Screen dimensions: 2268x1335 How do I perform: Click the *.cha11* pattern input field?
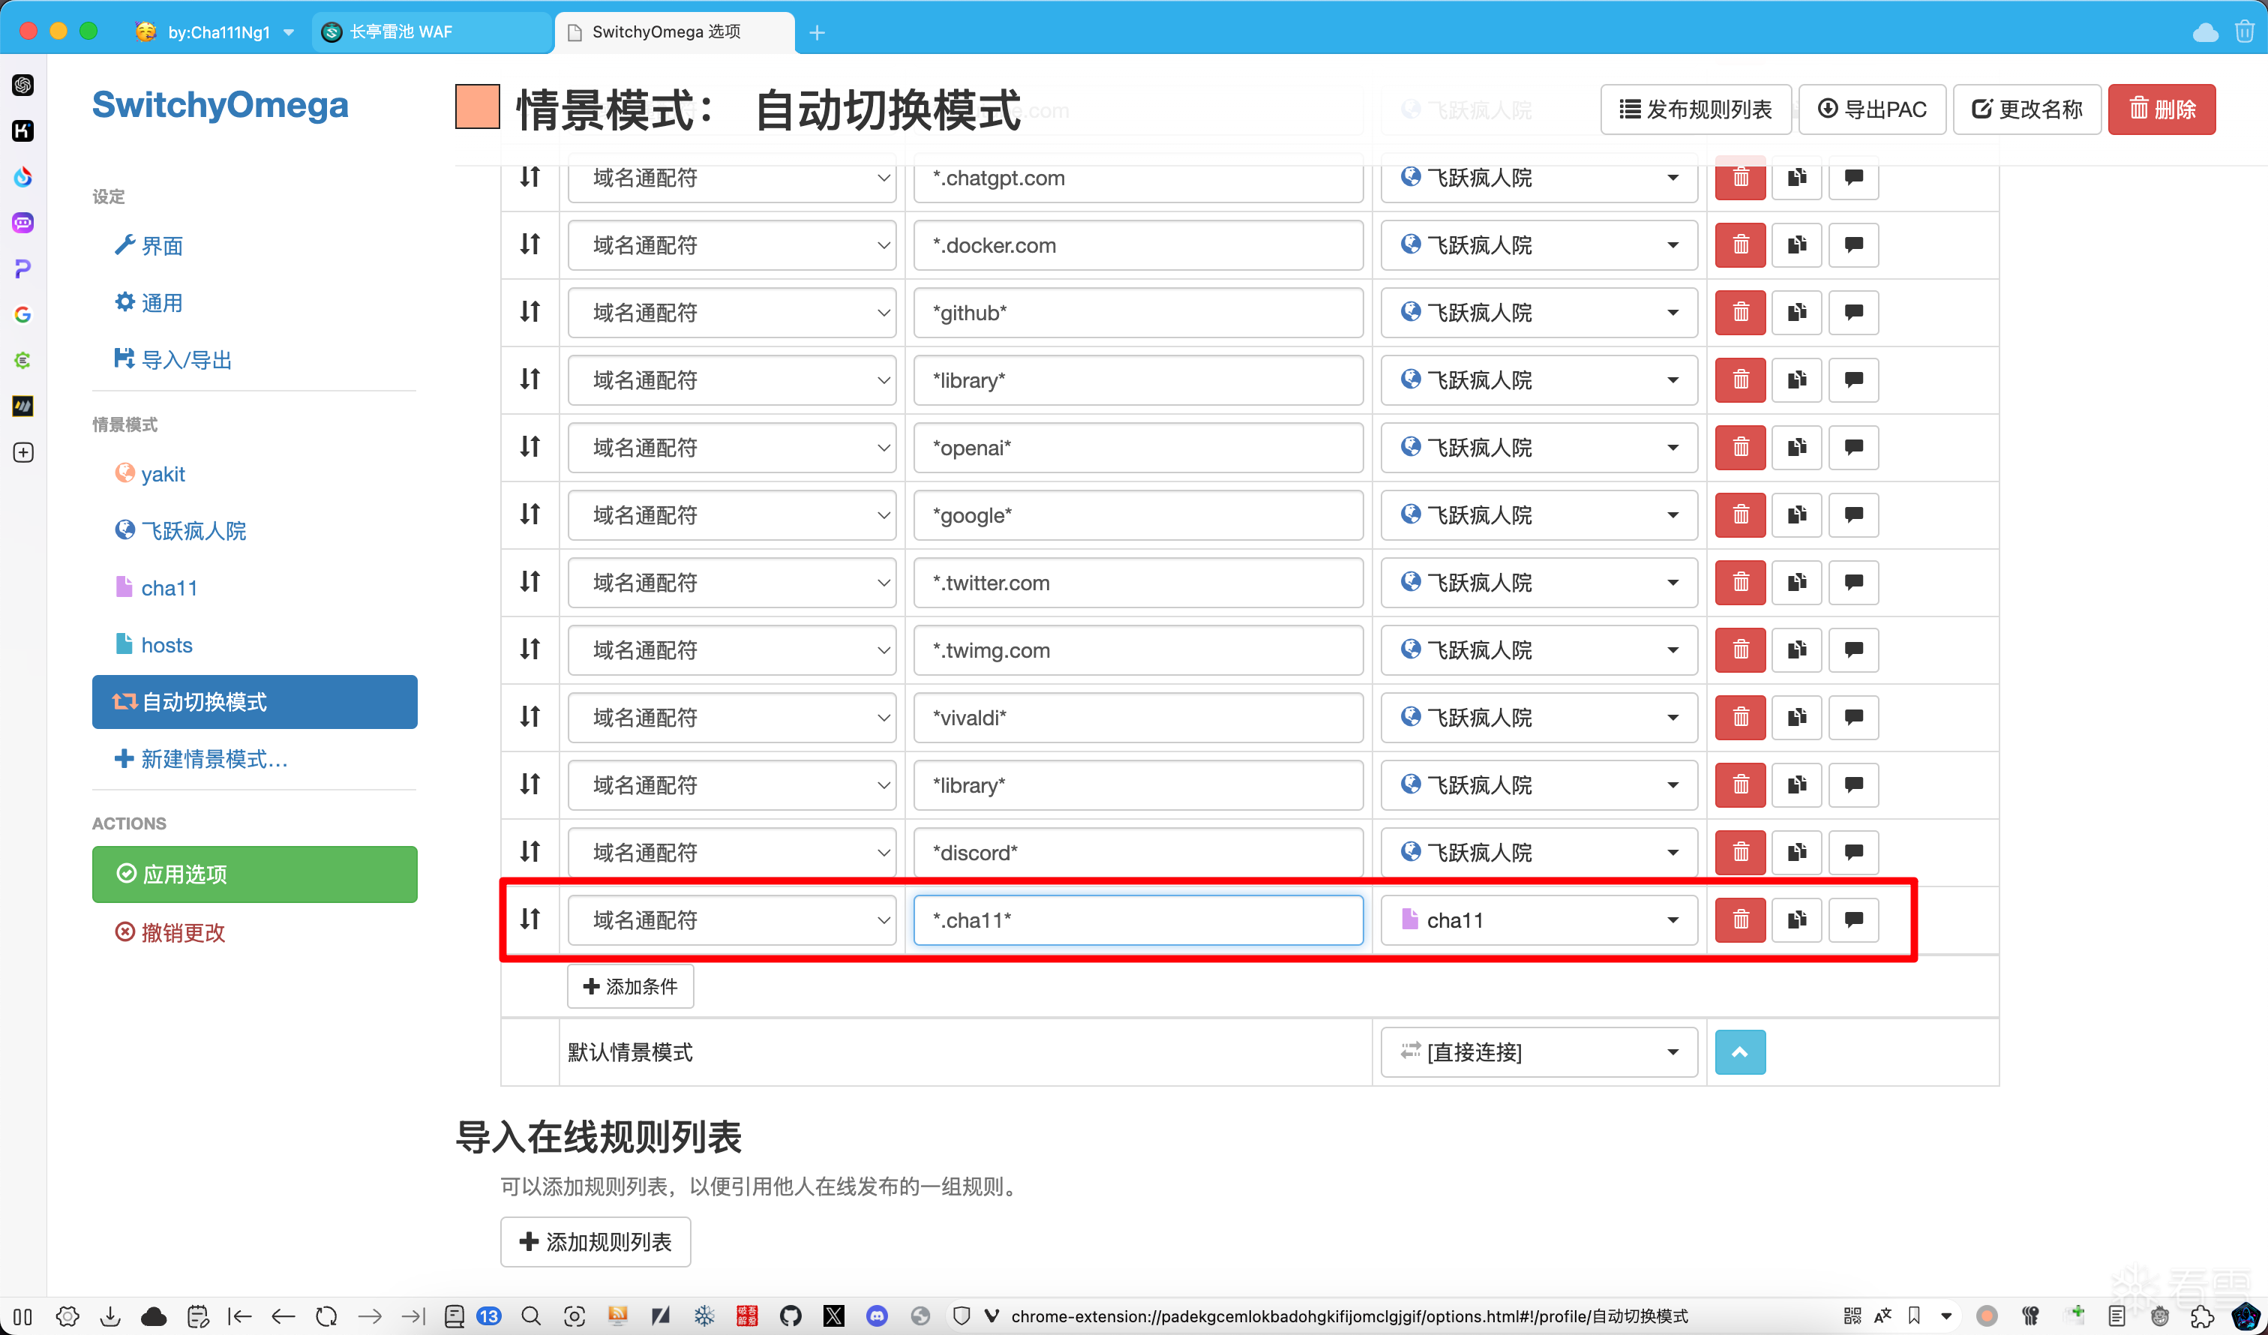click(1138, 920)
